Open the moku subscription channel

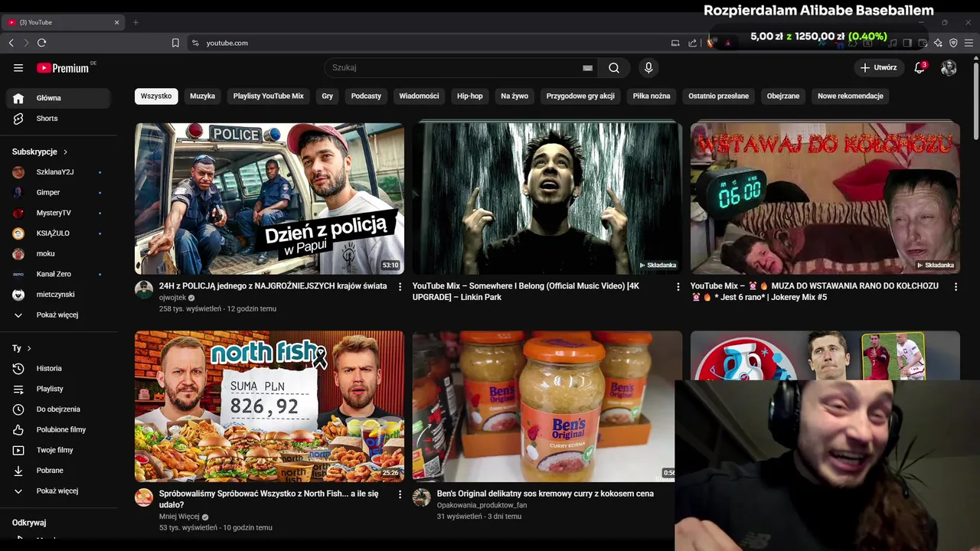tap(60, 254)
